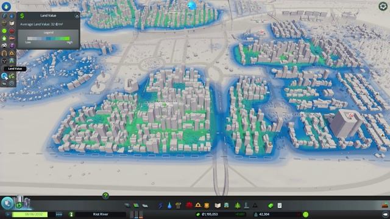Screen dimensions: 390x219
Task: Click the green date progress bar
Action: [x=30, y=214]
